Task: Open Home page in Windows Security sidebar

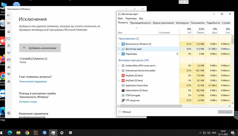Action: (x=9, y=32)
